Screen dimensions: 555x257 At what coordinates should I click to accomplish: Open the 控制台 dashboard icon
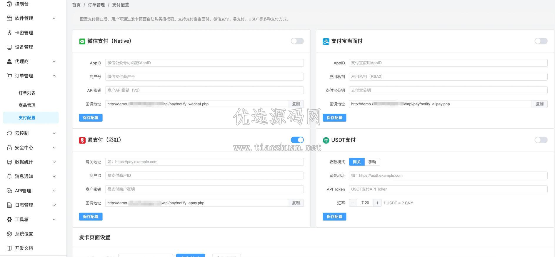(x=9, y=4)
